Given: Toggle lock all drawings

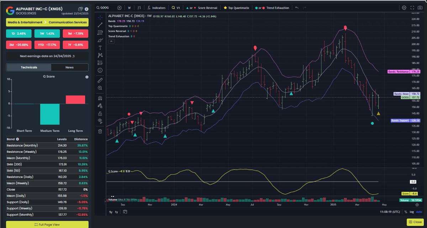Looking at the screenshot, I should [100, 113].
